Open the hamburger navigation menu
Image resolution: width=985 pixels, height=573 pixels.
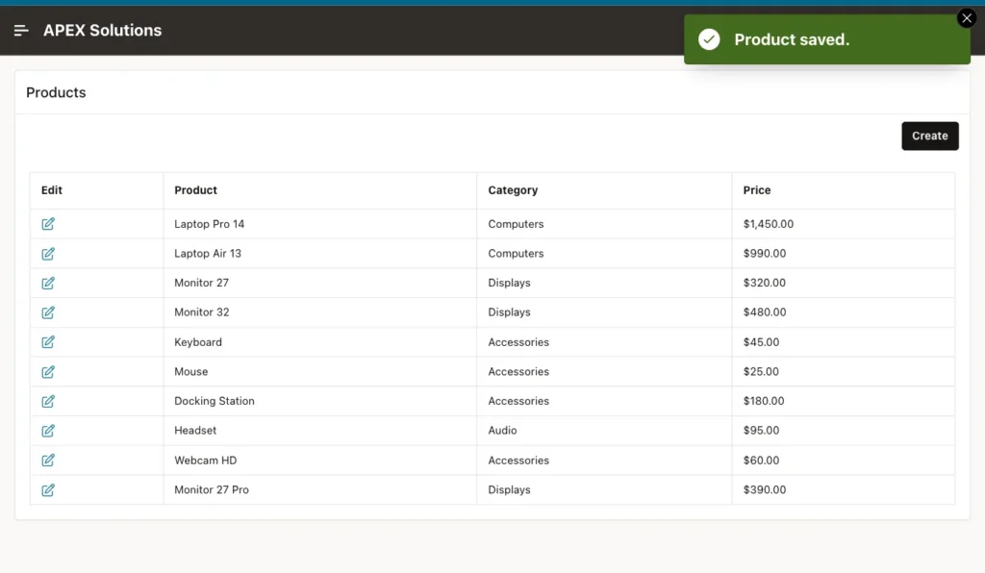pos(21,30)
